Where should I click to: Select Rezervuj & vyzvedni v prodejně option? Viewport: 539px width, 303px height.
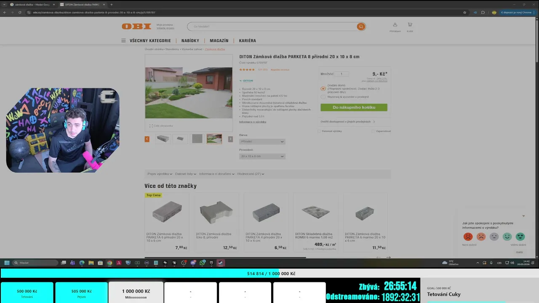(323, 97)
